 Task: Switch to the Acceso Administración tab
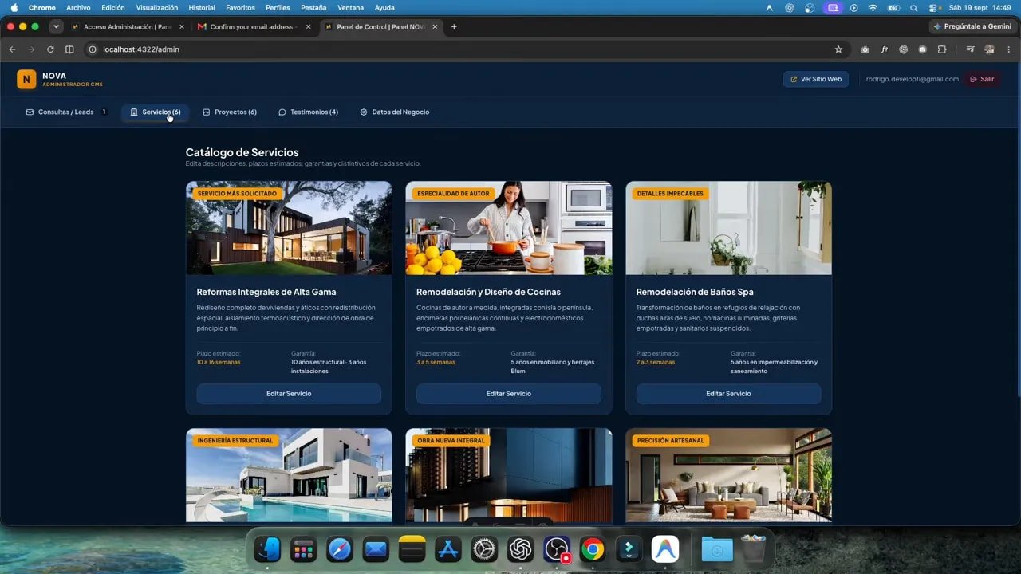coord(128,26)
